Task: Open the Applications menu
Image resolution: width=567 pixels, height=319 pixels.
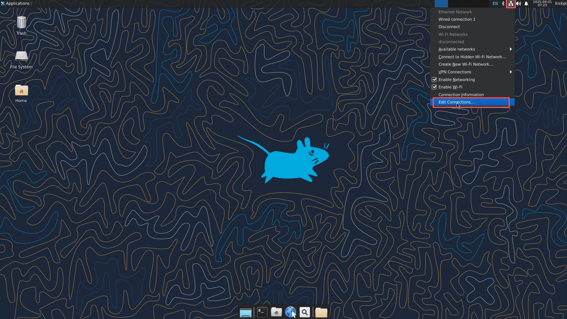Action: tap(16, 4)
